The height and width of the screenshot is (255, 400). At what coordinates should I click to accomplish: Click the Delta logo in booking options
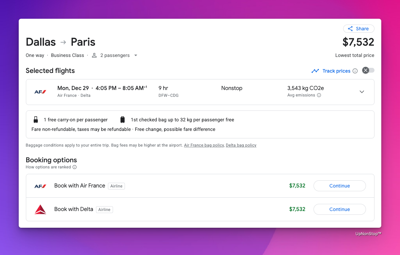pos(40,209)
